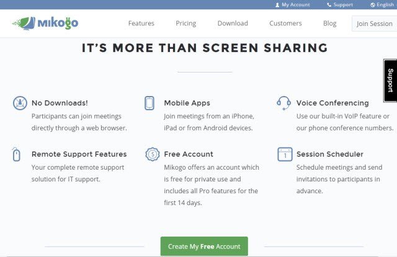Click the Support phone icon in top bar

(x=329, y=5)
